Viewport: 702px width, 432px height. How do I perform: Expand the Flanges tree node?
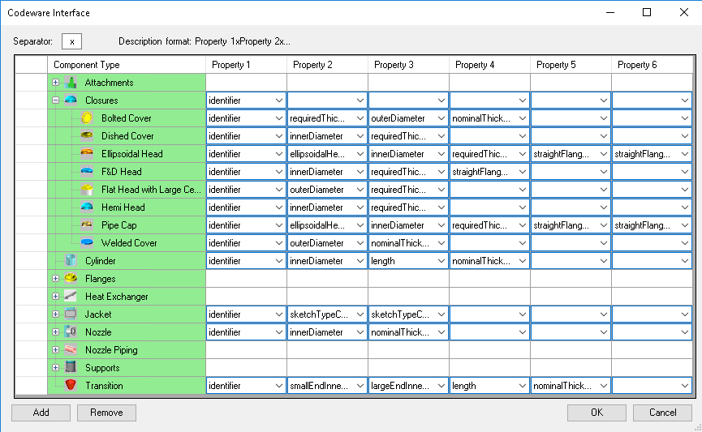[x=55, y=279]
